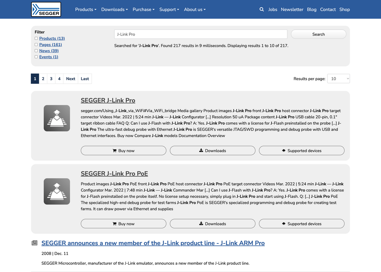The height and width of the screenshot is (272, 381).
Task: Jump to the Last results page
Action: (x=85, y=79)
